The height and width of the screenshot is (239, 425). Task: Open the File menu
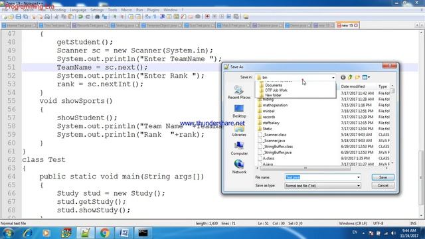pos(5,10)
